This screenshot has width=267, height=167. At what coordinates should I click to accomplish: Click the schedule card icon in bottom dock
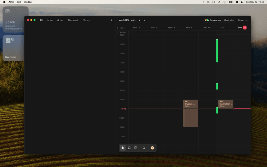coord(136,148)
